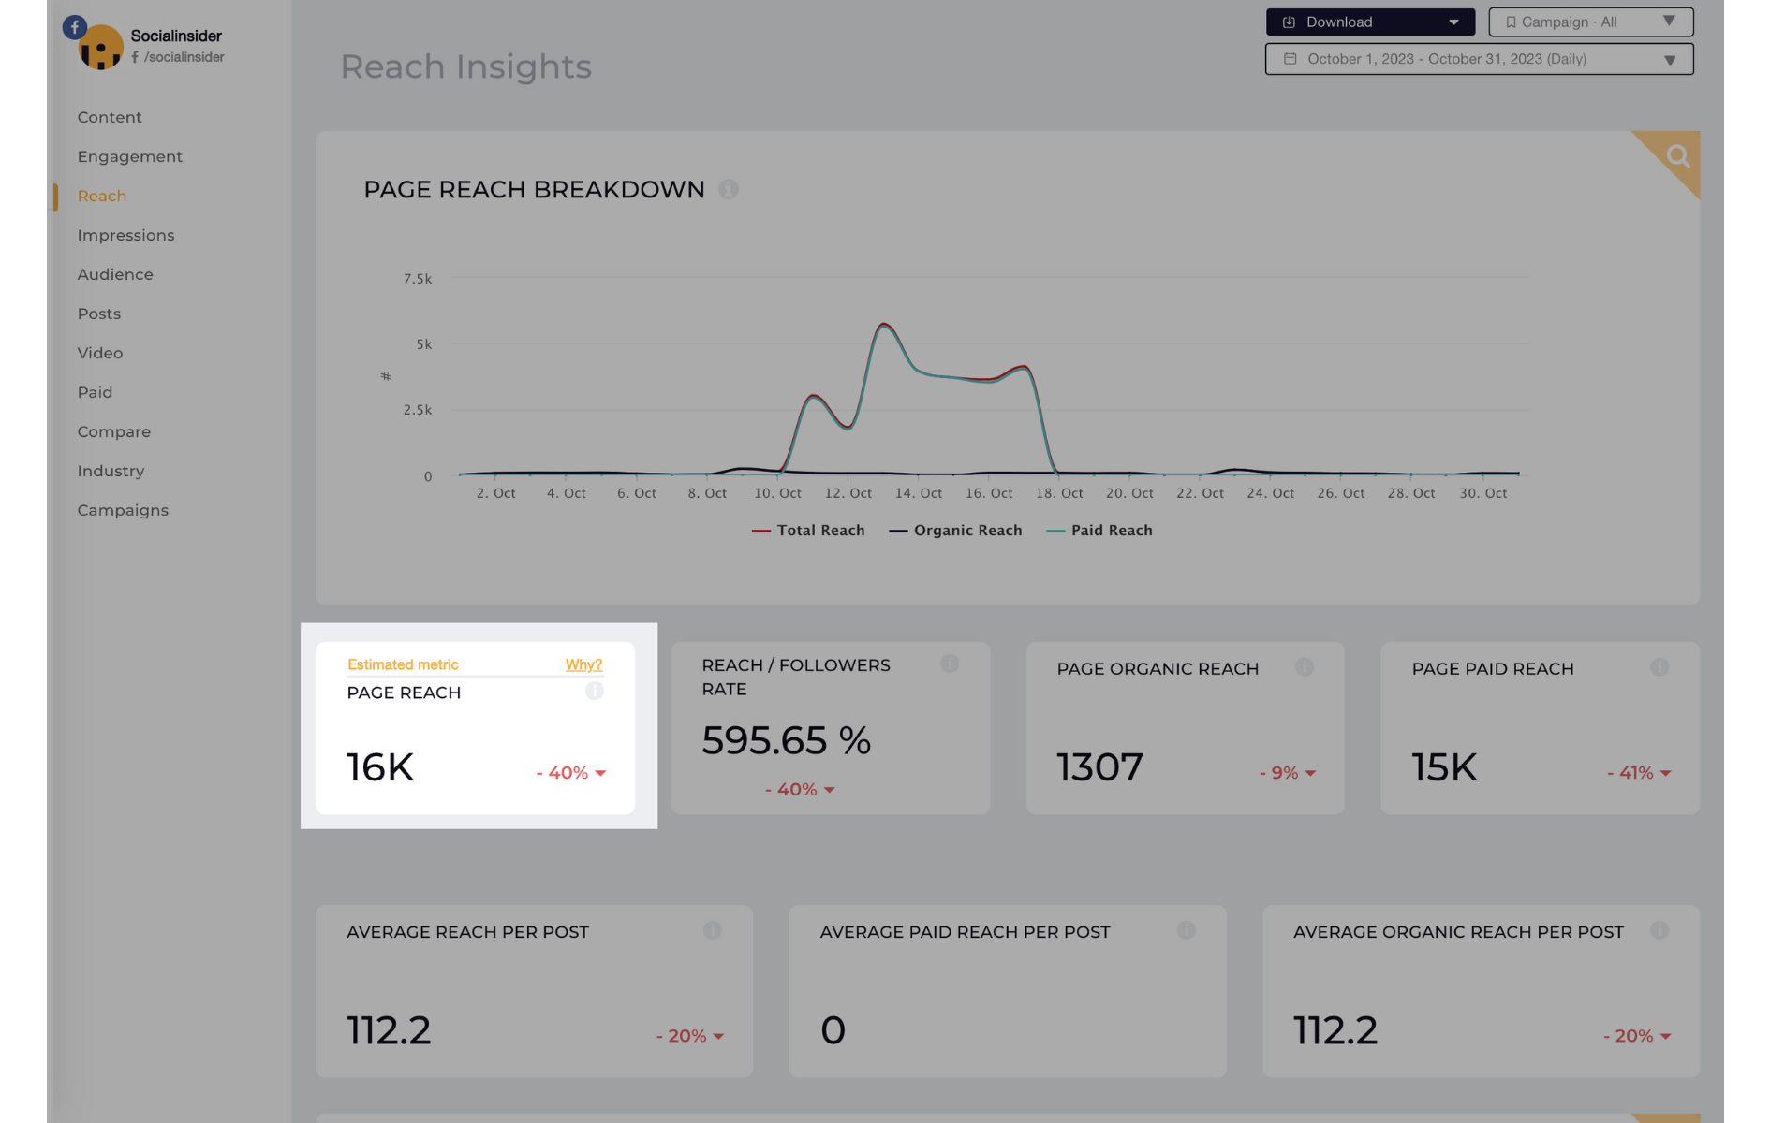Go to Campaigns in the sidebar
Screen dimensions: 1770x1123
[x=123, y=510]
